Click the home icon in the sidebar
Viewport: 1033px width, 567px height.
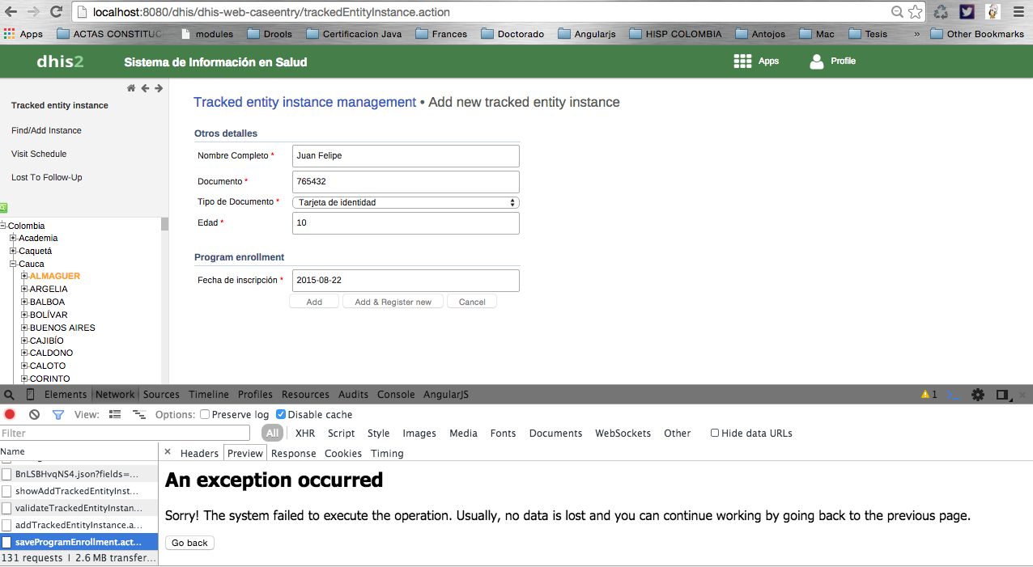click(x=131, y=88)
